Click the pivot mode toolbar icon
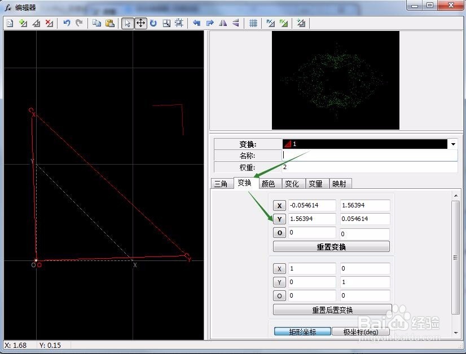The image size is (466, 354). (x=179, y=23)
